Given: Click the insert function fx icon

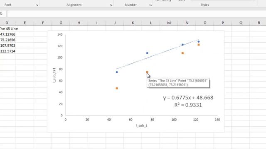Looking at the screenshot, I should coord(1,14).
